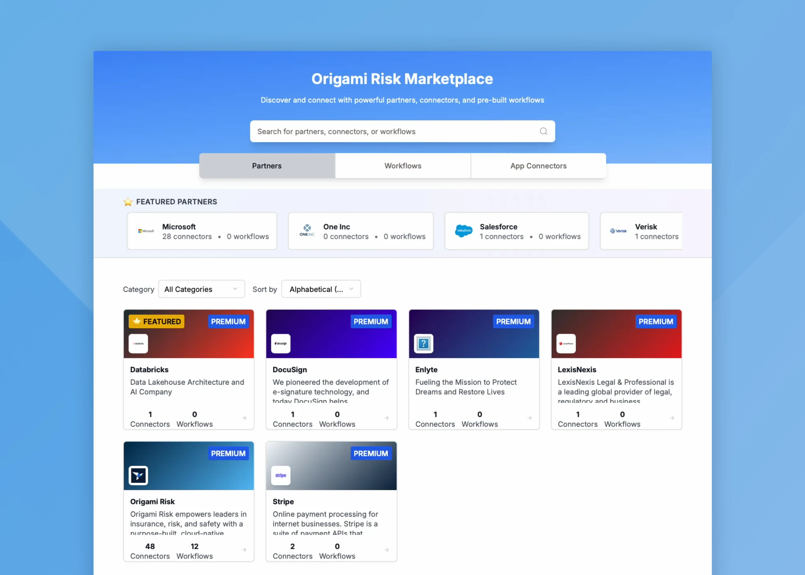This screenshot has height=575, width=805.
Task: Open the Salesforce featured partner card
Action: [517, 231]
